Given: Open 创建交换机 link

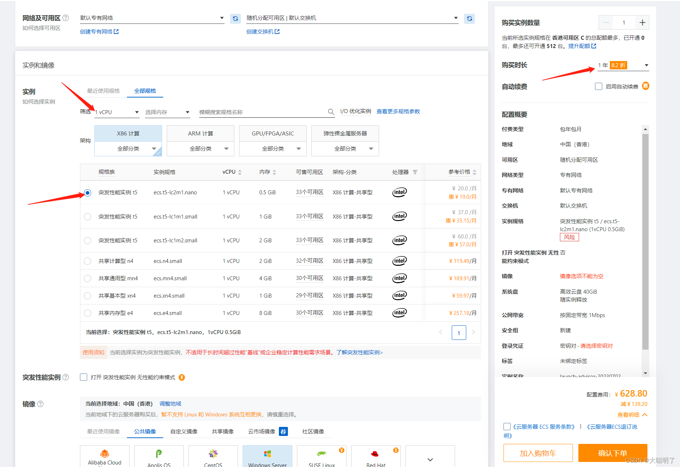Looking at the screenshot, I should tap(263, 32).
